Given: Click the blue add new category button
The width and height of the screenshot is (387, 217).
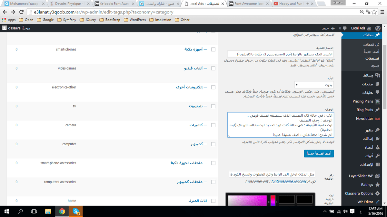Looking at the screenshot, I should (x=319, y=154).
